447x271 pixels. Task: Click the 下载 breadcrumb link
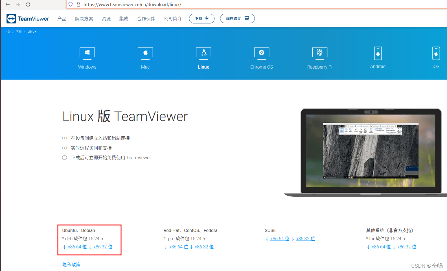click(x=19, y=32)
